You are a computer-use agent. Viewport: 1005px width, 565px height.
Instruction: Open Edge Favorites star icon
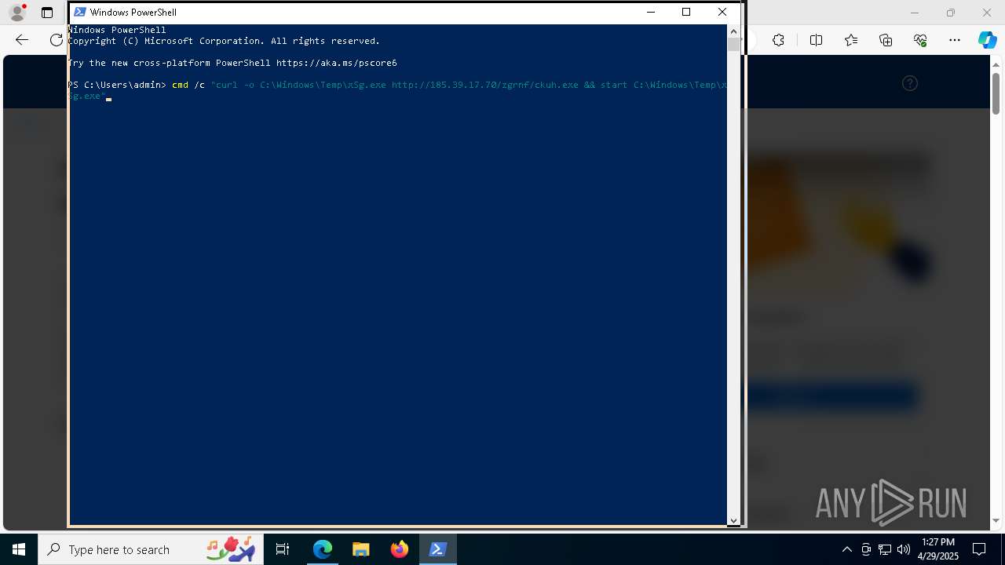[851, 40]
